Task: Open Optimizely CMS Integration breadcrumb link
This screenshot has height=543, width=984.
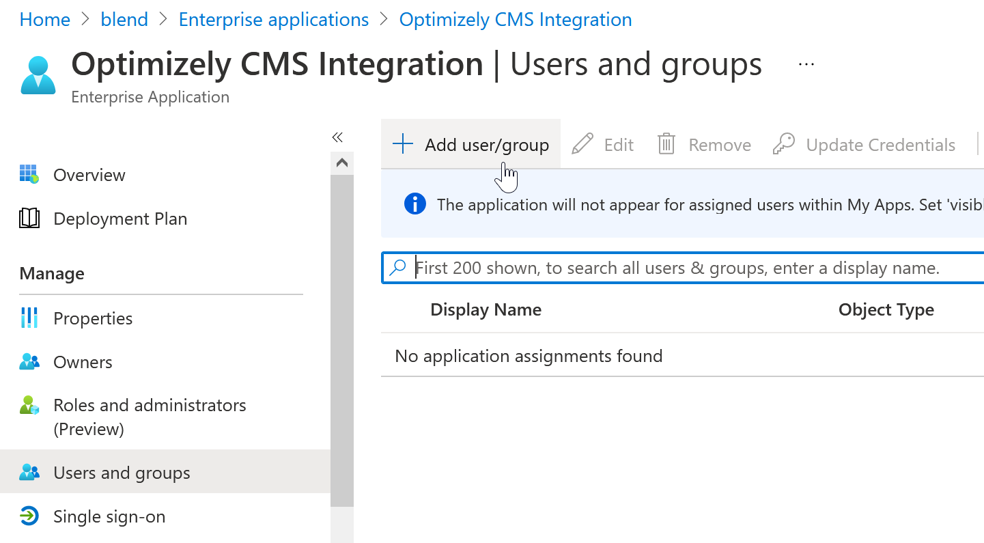Action: [516, 20]
